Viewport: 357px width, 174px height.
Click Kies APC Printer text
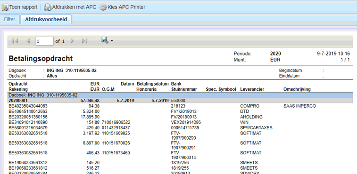[x=126, y=7]
